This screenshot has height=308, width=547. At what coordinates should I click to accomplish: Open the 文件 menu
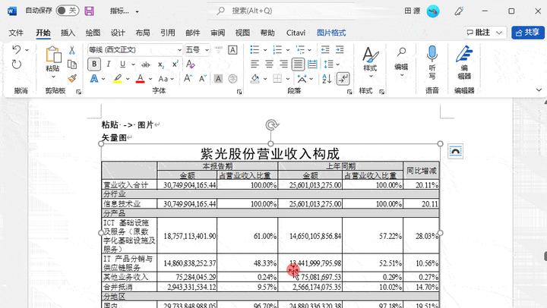point(16,33)
